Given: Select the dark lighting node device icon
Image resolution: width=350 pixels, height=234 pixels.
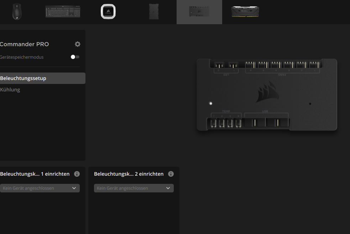Looking at the screenshot, I should click(154, 12).
